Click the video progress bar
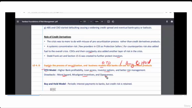Viewport: 192px width, 108px height. click(95, 95)
